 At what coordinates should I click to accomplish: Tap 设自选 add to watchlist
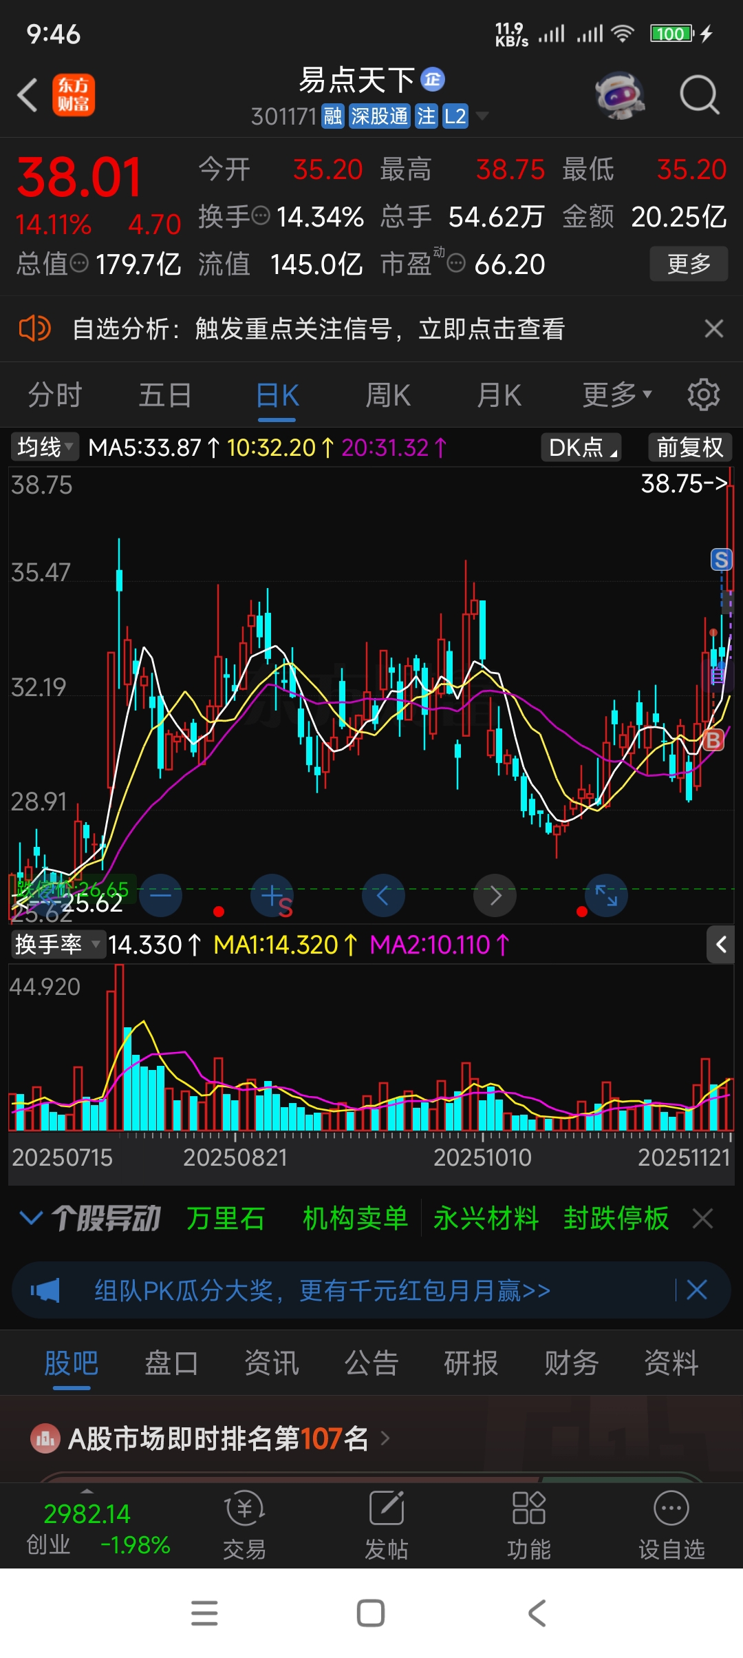[x=671, y=1524]
